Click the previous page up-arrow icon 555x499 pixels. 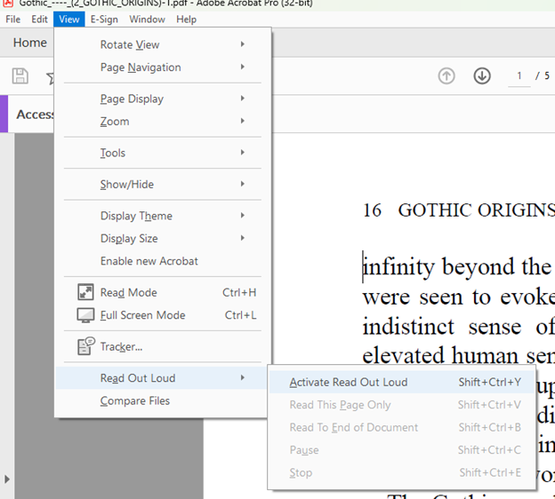point(446,76)
